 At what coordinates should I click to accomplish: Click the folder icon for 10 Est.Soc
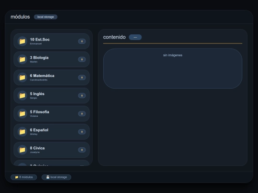point(22,41)
